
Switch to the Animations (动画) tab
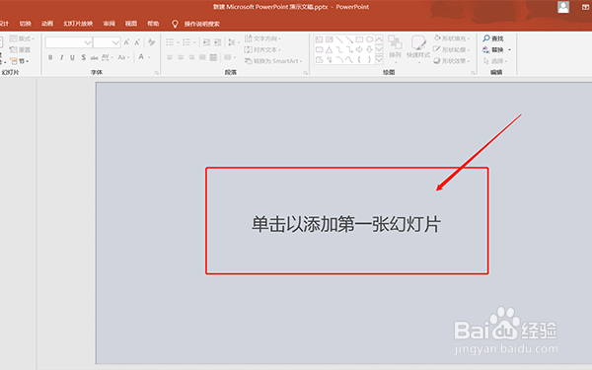(x=47, y=24)
